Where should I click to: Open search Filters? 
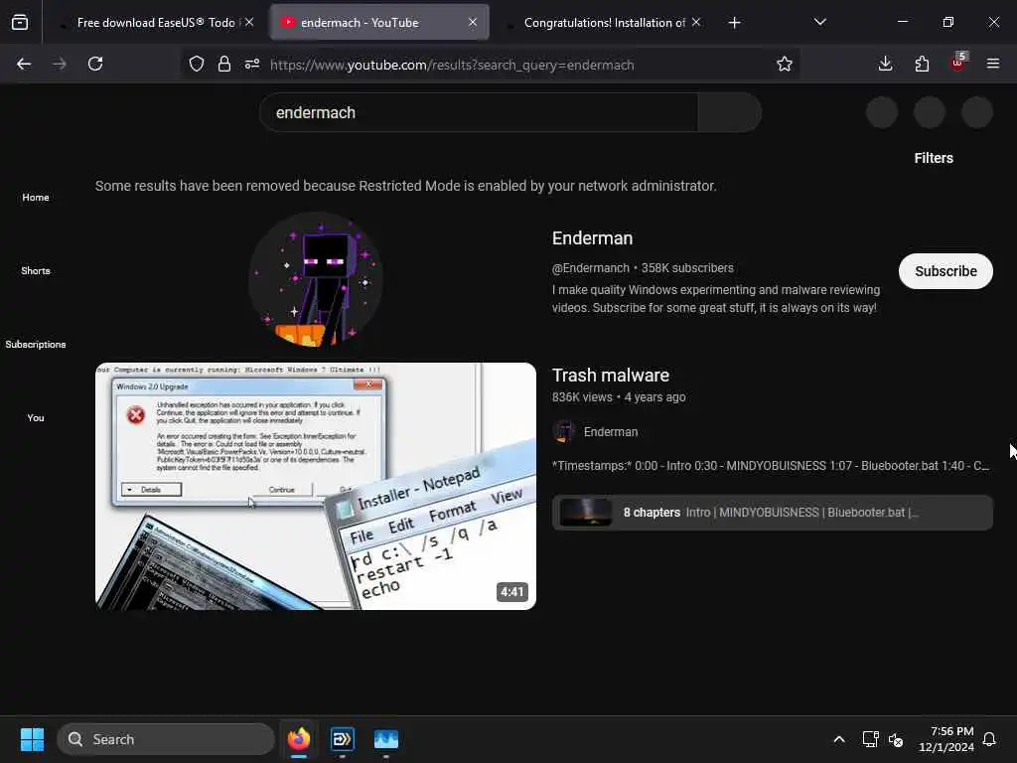click(x=934, y=158)
